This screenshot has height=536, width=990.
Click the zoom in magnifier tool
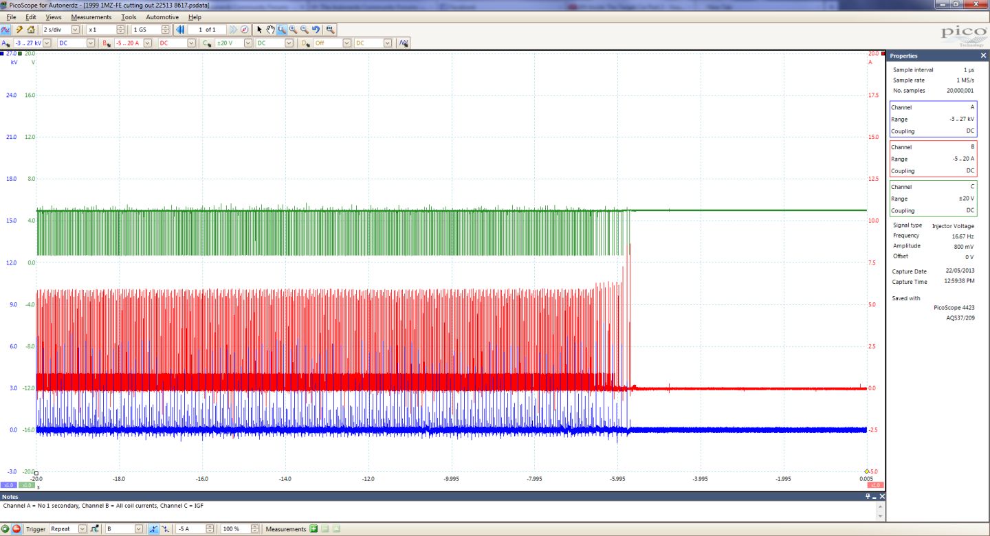(293, 30)
